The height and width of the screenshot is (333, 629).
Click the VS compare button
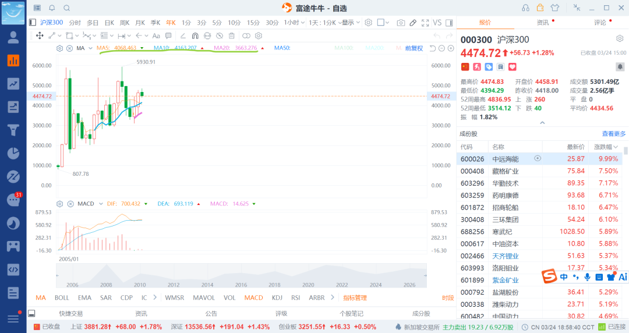click(x=437, y=23)
